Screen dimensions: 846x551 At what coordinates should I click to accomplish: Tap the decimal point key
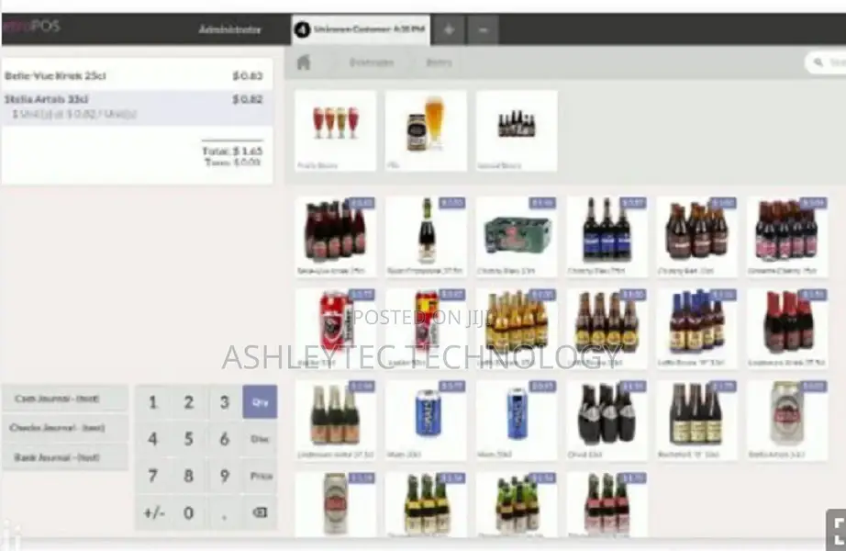(224, 512)
